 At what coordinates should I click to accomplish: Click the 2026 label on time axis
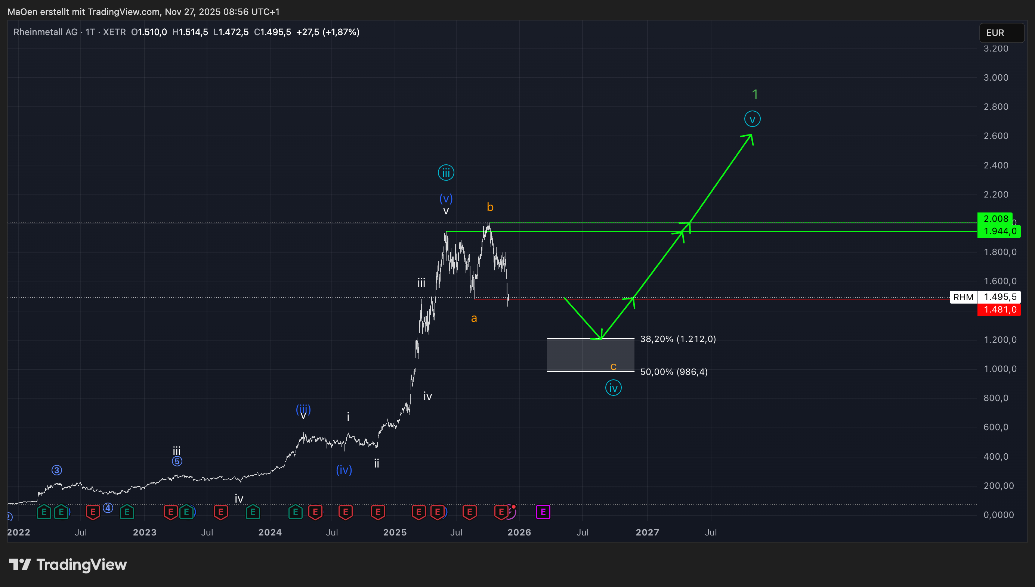(x=519, y=532)
